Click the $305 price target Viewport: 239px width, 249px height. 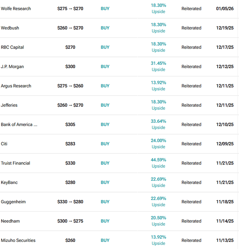coord(70,124)
